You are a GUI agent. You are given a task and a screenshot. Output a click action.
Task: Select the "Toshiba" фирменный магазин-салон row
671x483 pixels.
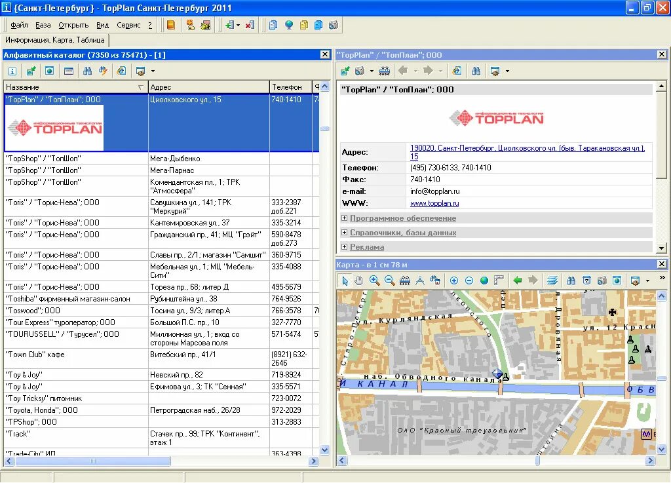point(161,299)
